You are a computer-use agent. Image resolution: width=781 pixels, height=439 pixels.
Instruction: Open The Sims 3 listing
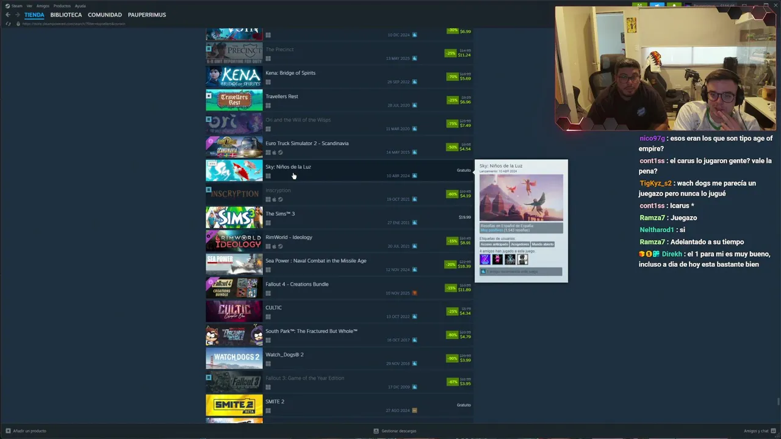pyautogui.click(x=280, y=214)
